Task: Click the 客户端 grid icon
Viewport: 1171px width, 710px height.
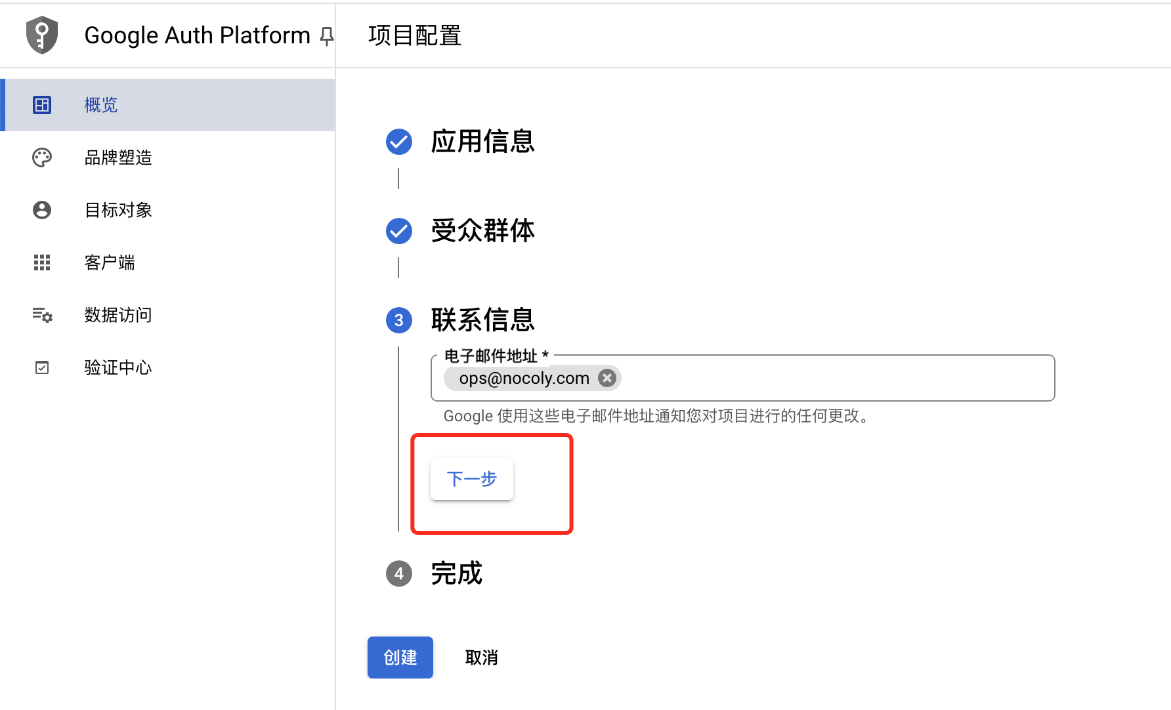Action: pos(42,262)
